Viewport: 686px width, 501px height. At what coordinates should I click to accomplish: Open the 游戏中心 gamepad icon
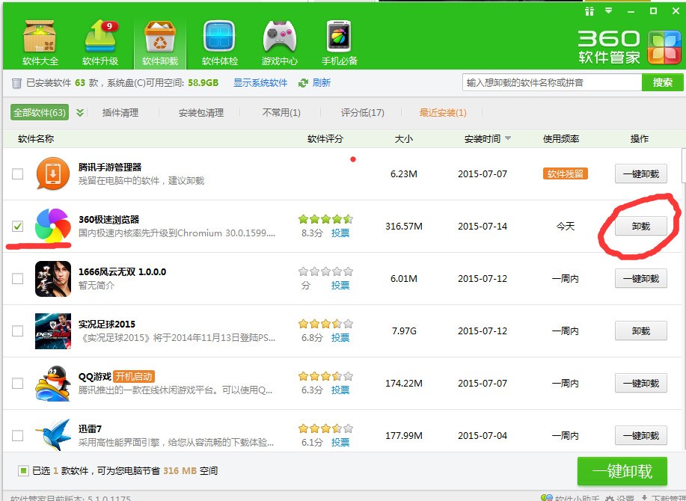pos(278,35)
